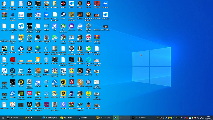
Task: Switch to the Edge browser taskbar window
Action: 50,118
